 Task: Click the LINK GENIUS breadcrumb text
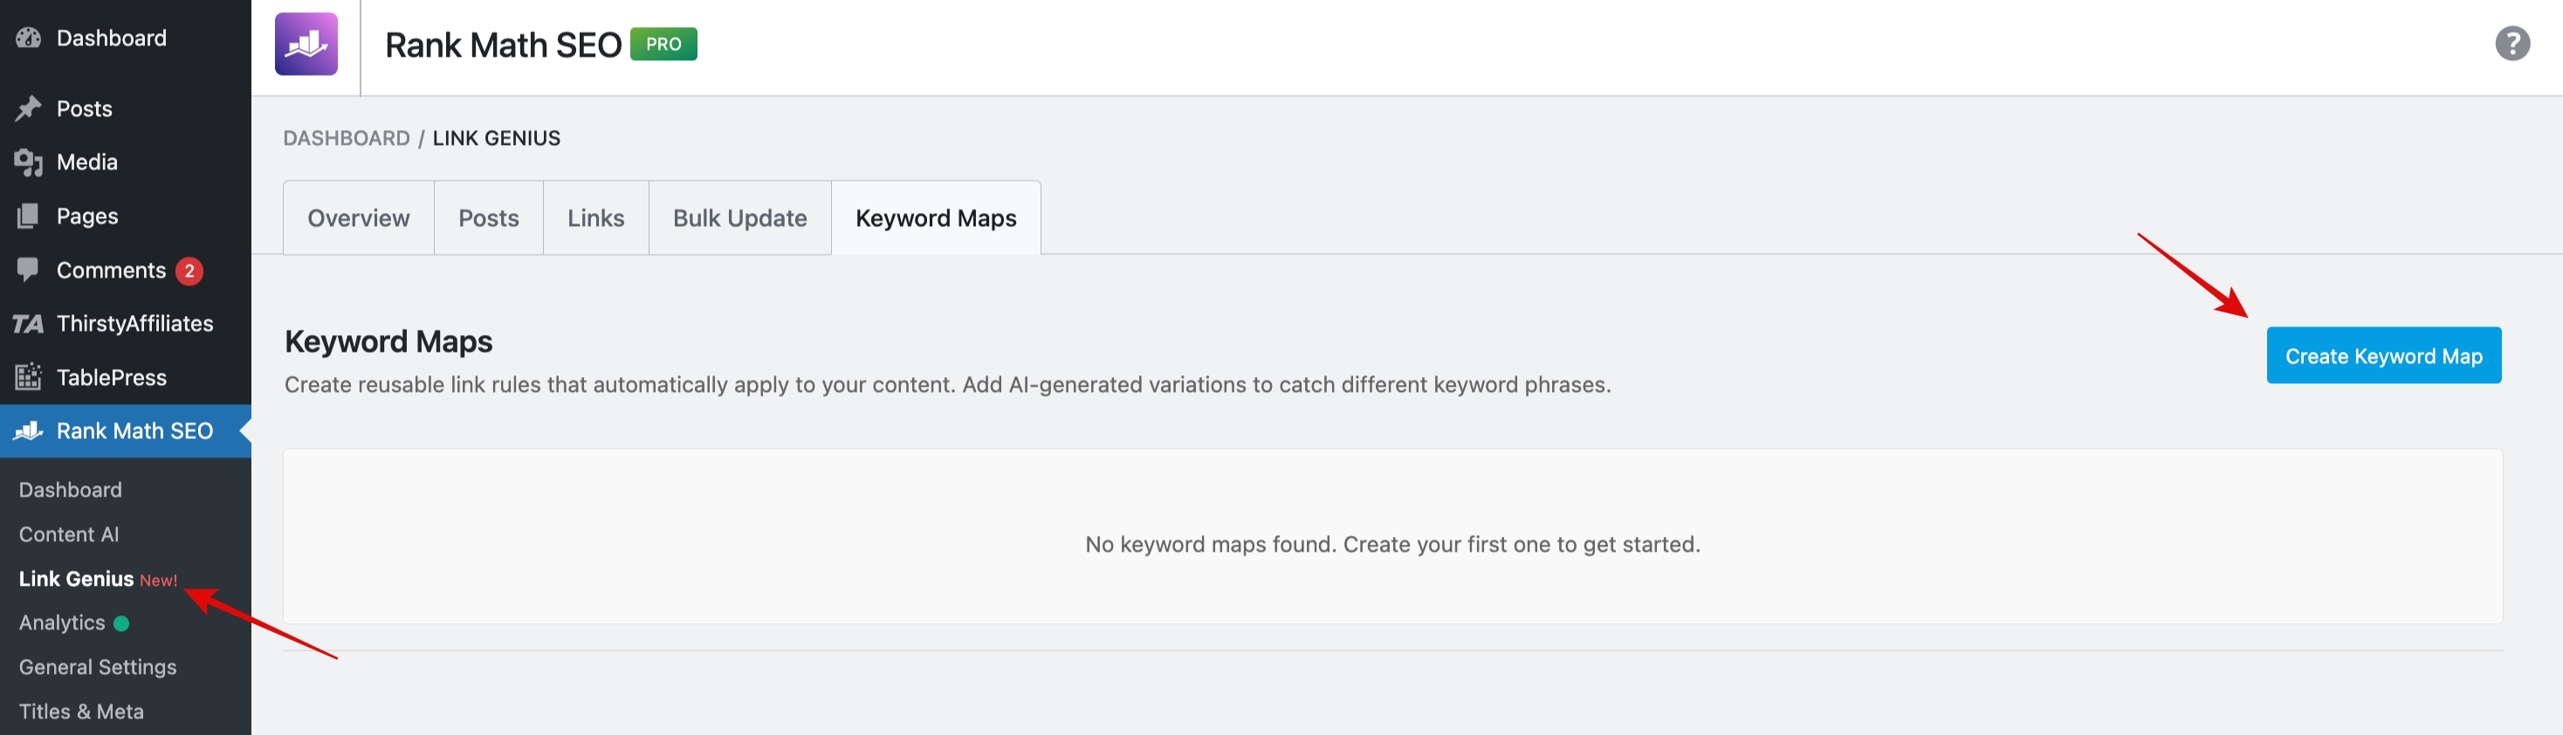point(497,138)
